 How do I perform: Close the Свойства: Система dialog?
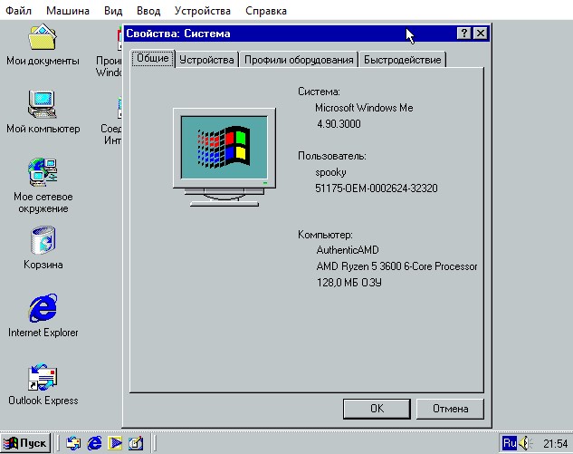click(x=480, y=34)
